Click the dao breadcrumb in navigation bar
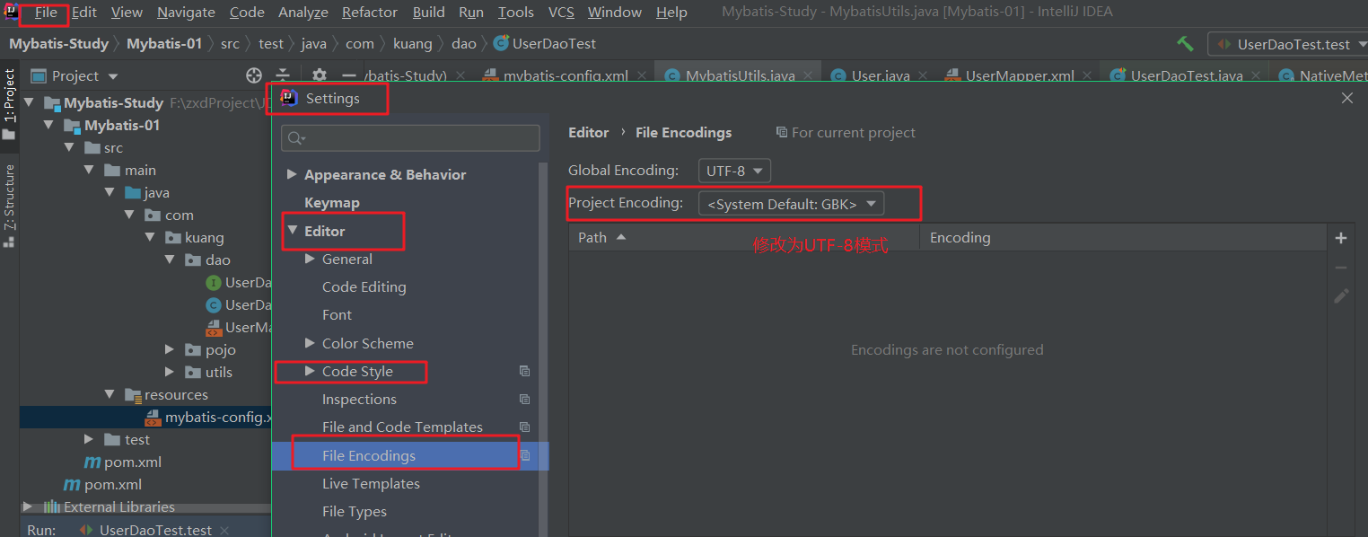 (463, 43)
